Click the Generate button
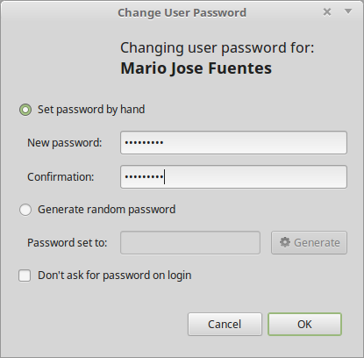The height and width of the screenshot is (358, 364). click(309, 243)
